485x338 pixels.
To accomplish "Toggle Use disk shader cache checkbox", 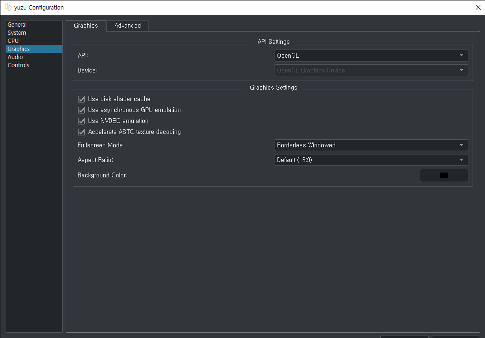I will (x=81, y=99).
